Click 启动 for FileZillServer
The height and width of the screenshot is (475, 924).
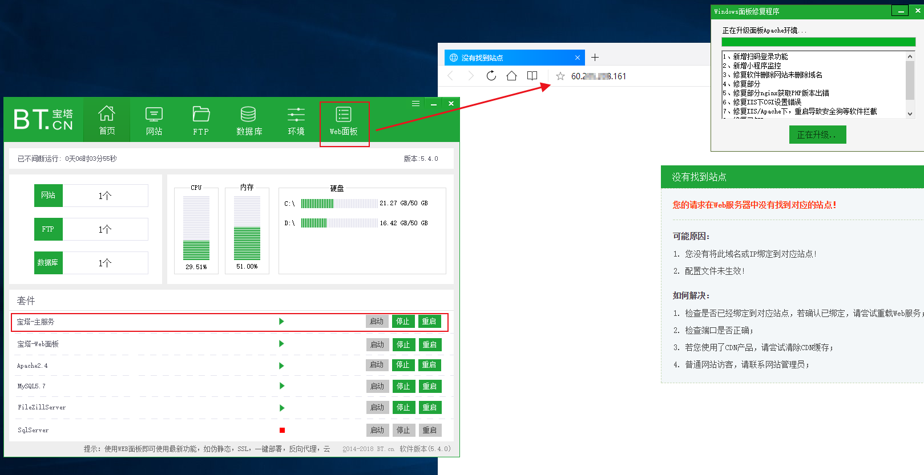(x=377, y=407)
